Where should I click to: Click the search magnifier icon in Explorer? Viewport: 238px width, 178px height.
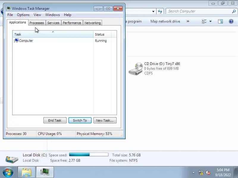pyautogui.click(x=234, y=11)
